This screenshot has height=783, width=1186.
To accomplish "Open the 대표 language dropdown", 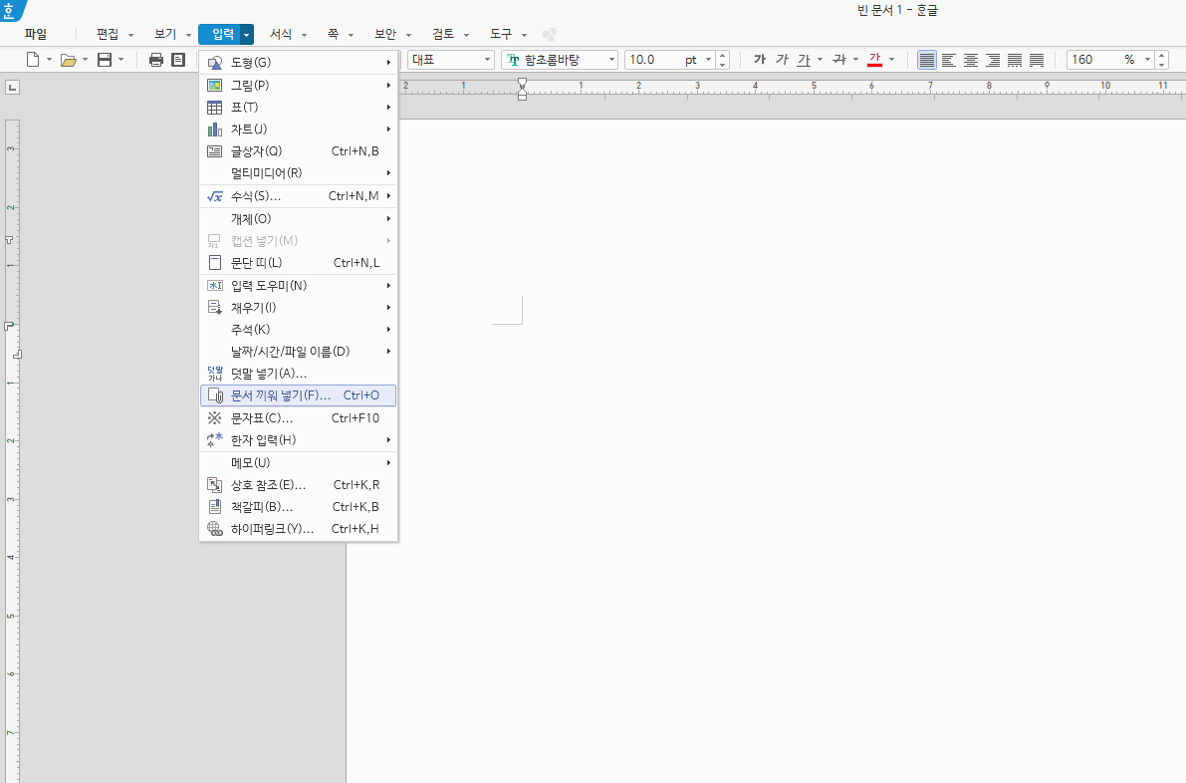I will (x=487, y=60).
